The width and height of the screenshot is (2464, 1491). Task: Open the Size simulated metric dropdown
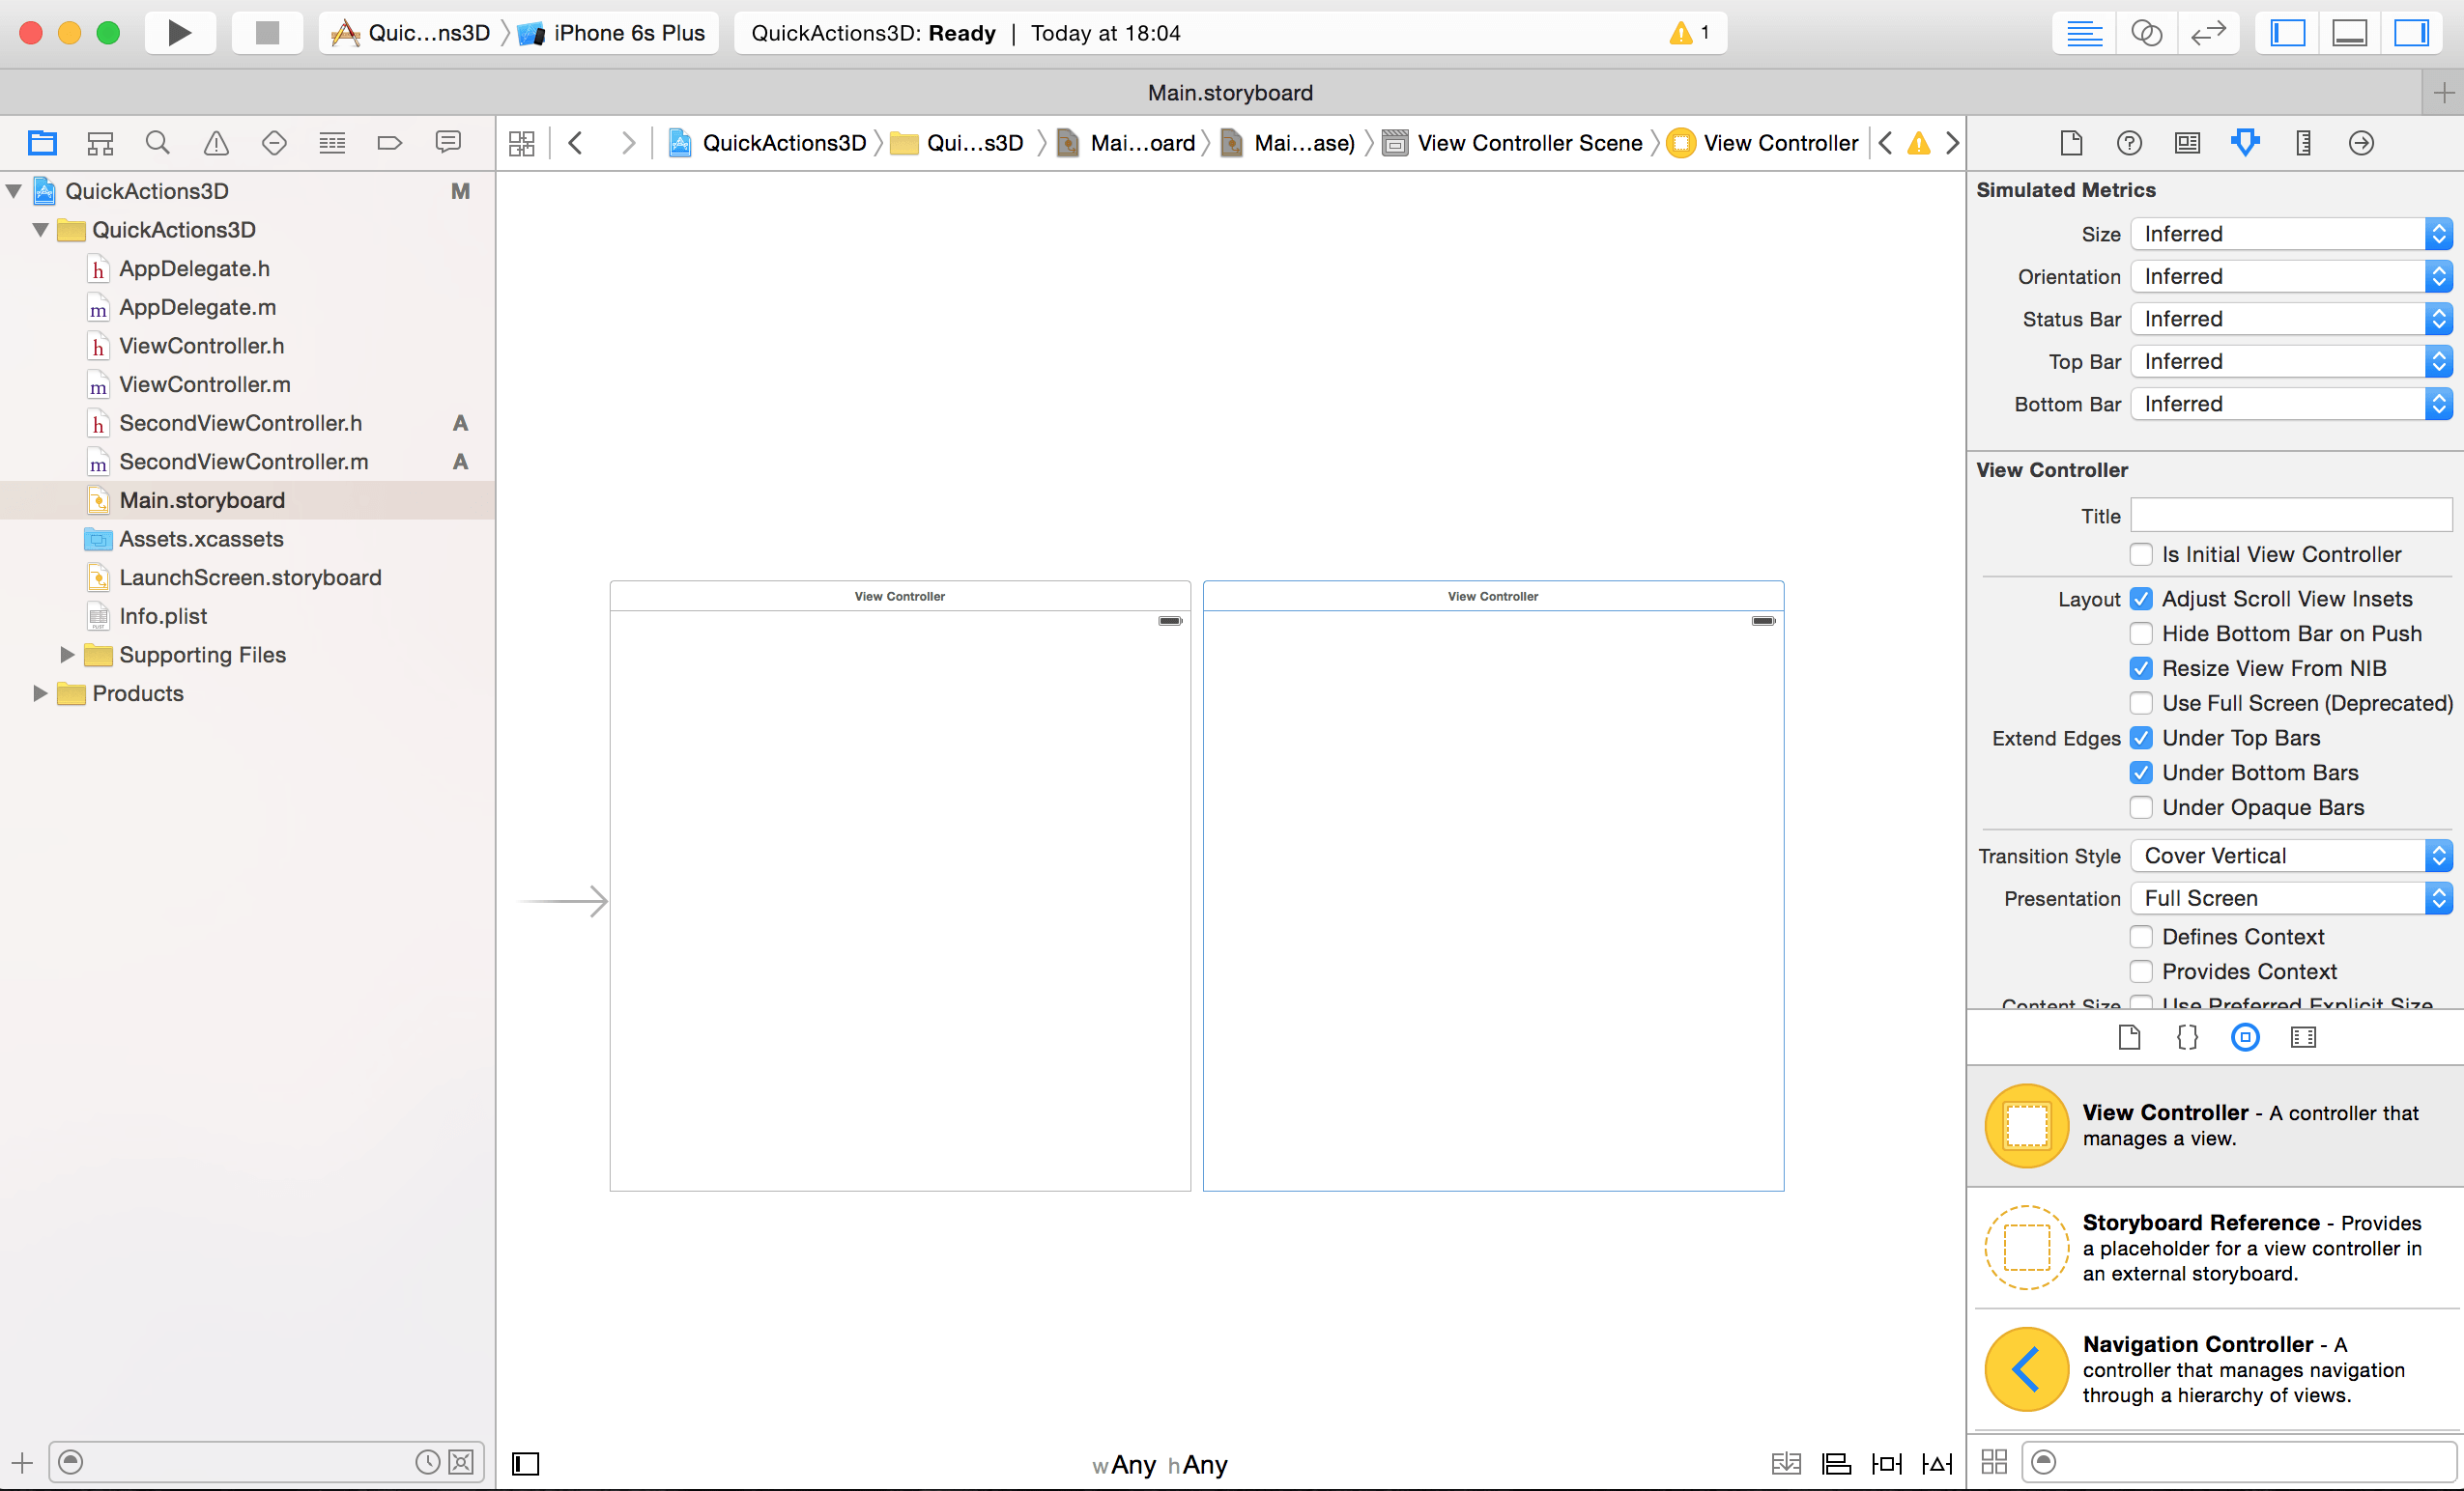tap(2291, 234)
